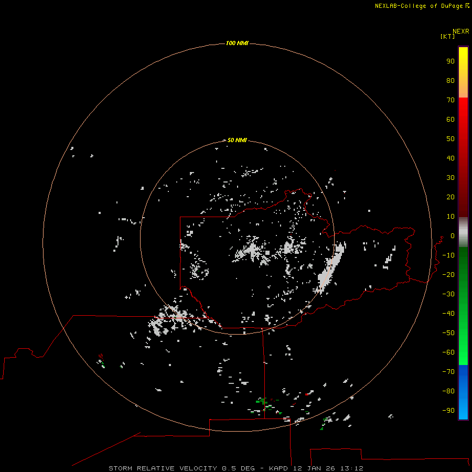Click the red segment of the color bar
This screenshot has height=472, width=472.
463,157
